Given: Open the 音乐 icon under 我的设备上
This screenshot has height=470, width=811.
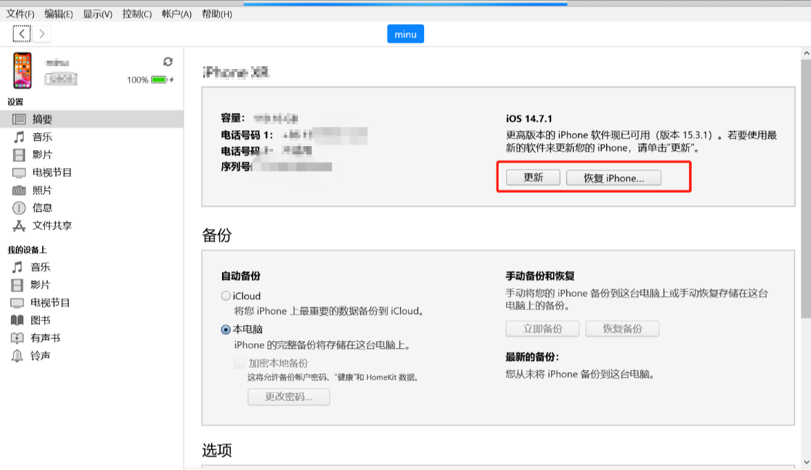Looking at the screenshot, I should point(17,267).
